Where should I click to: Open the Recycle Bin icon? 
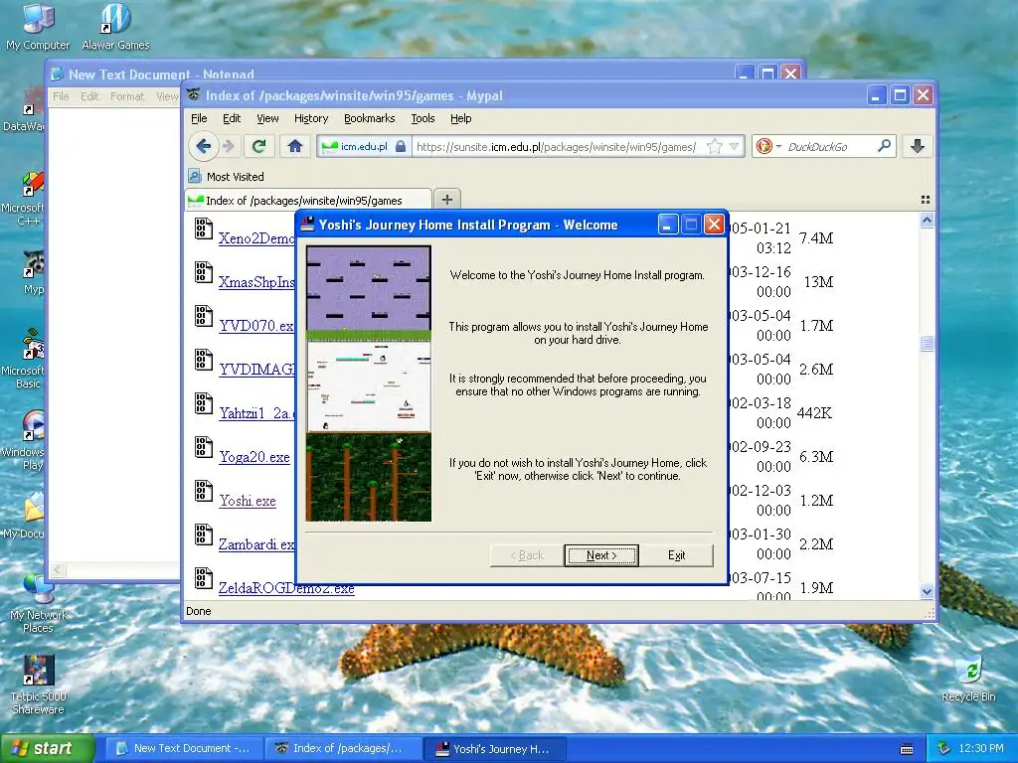coord(968,678)
